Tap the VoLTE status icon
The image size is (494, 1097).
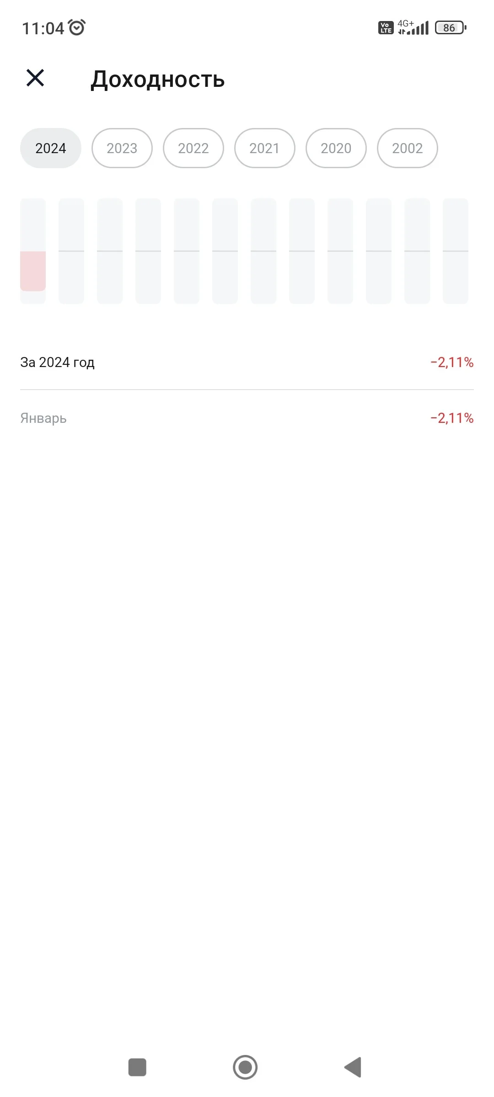point(386,28)
